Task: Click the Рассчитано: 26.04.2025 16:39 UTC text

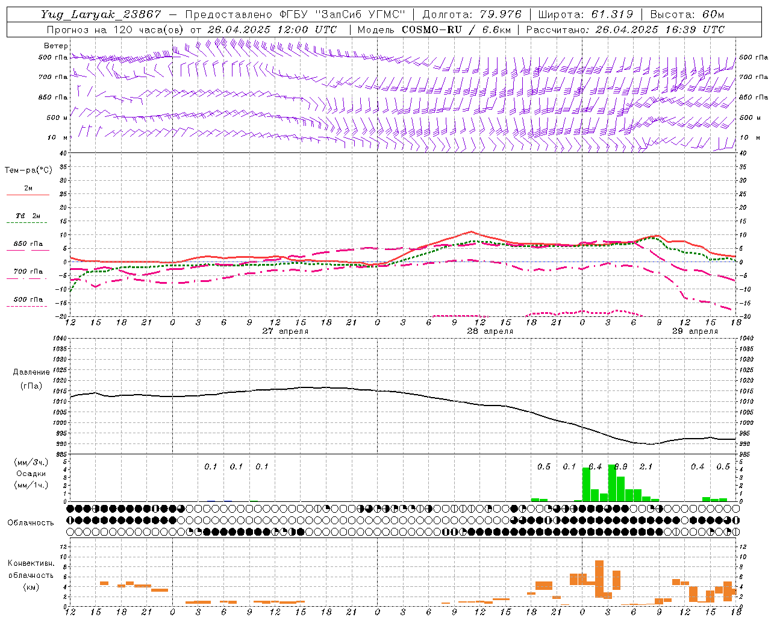Action: point(625,30)
